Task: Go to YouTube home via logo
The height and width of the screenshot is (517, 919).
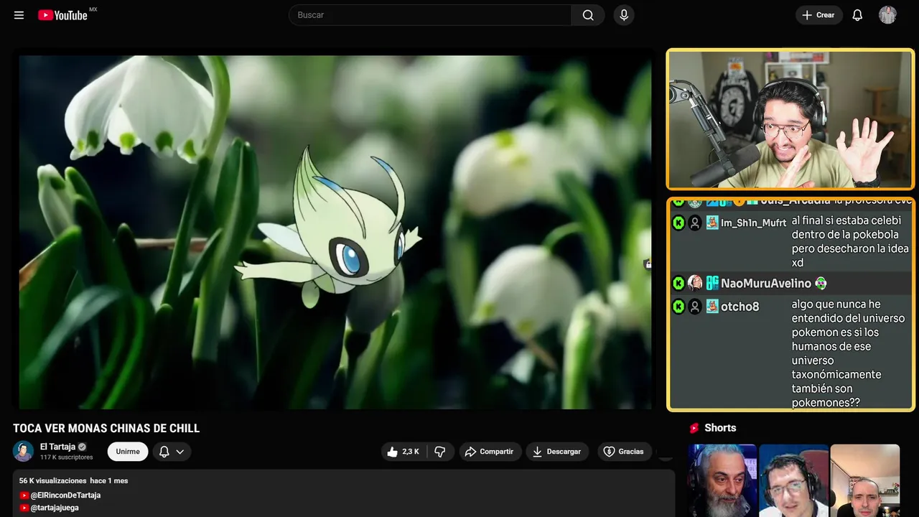Action: (63, 15)
